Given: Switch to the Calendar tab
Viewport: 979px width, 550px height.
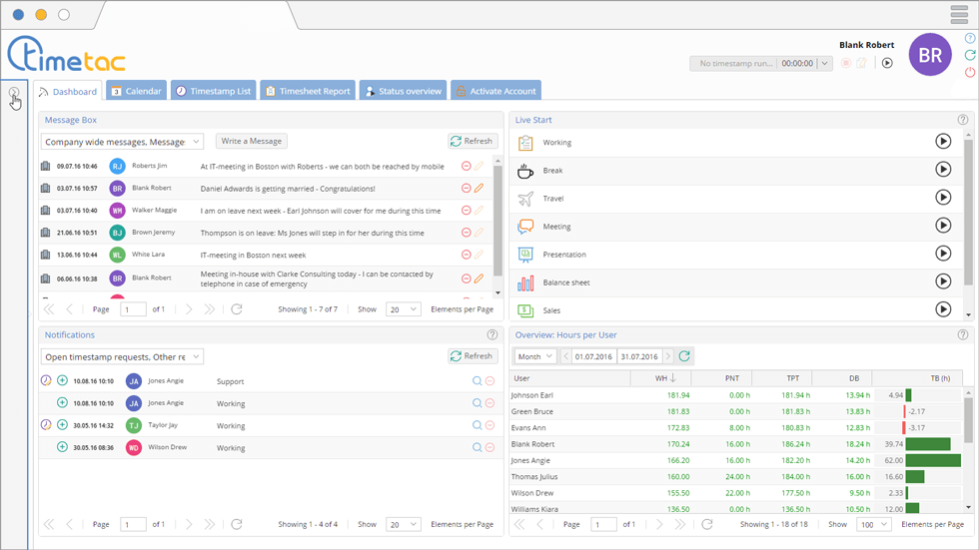Looking at the screenshot, I should click(136, 91).
